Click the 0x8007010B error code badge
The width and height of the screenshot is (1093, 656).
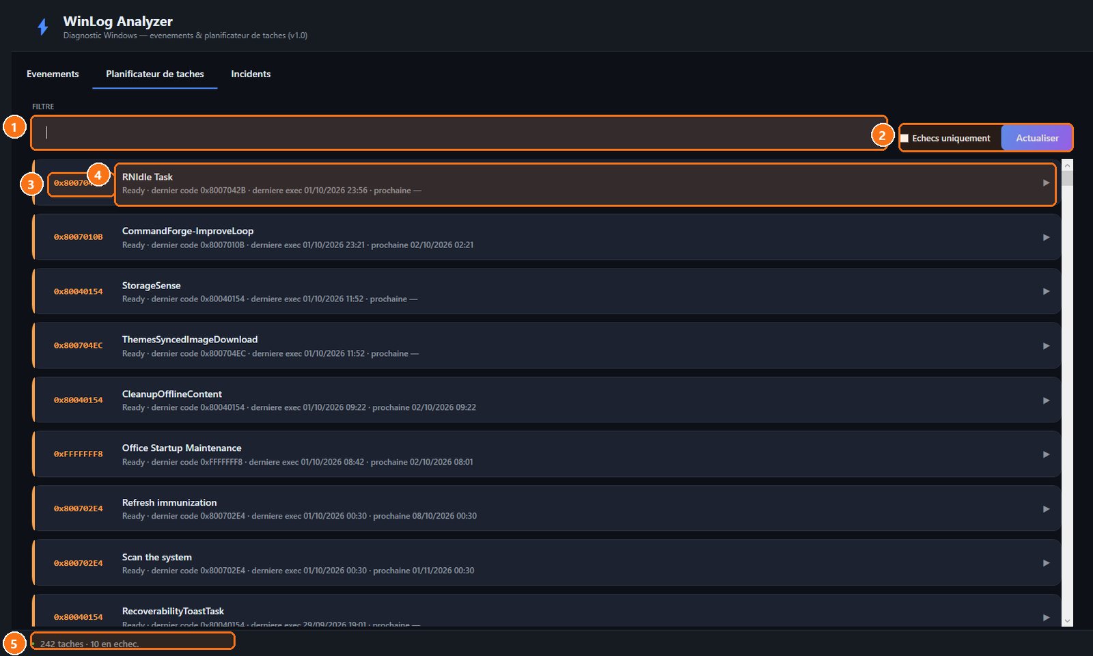79,237
